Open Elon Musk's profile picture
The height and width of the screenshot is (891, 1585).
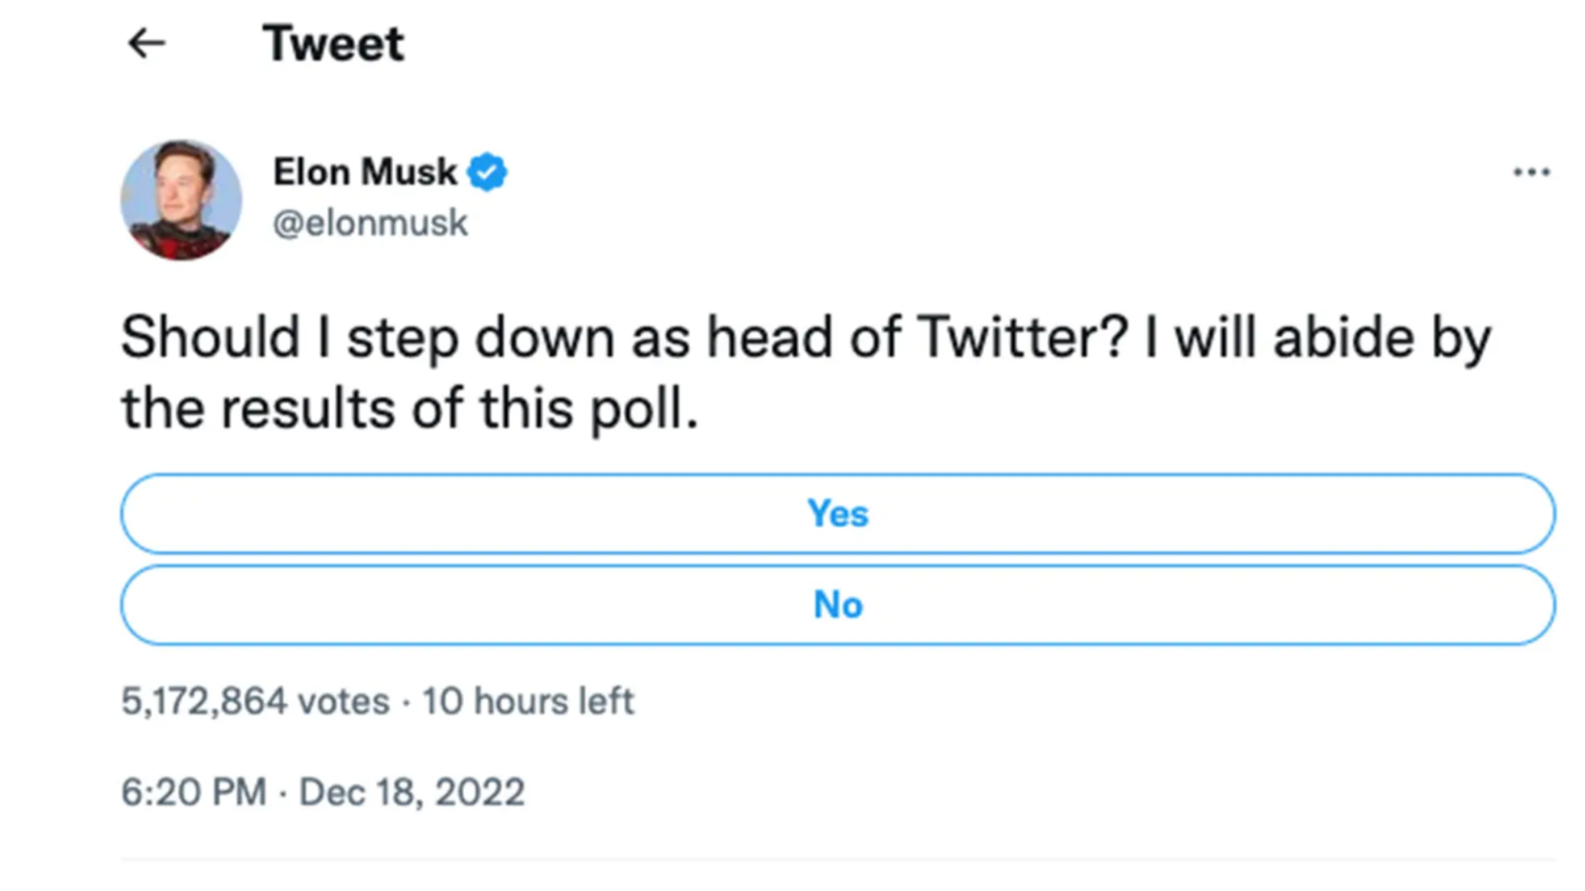[x=181, y=200]
